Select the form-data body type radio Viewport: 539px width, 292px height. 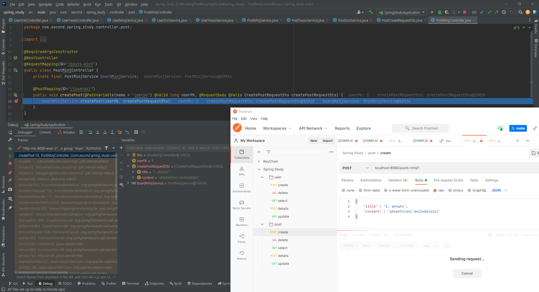point(360,190)
